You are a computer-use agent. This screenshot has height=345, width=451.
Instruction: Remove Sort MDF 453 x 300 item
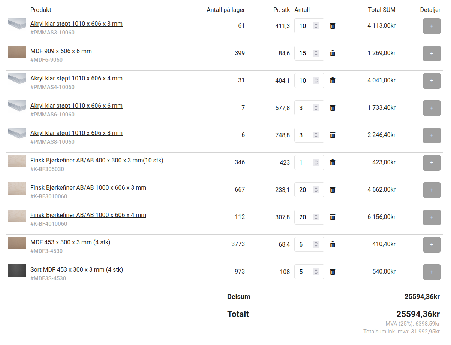click(333, 272)
